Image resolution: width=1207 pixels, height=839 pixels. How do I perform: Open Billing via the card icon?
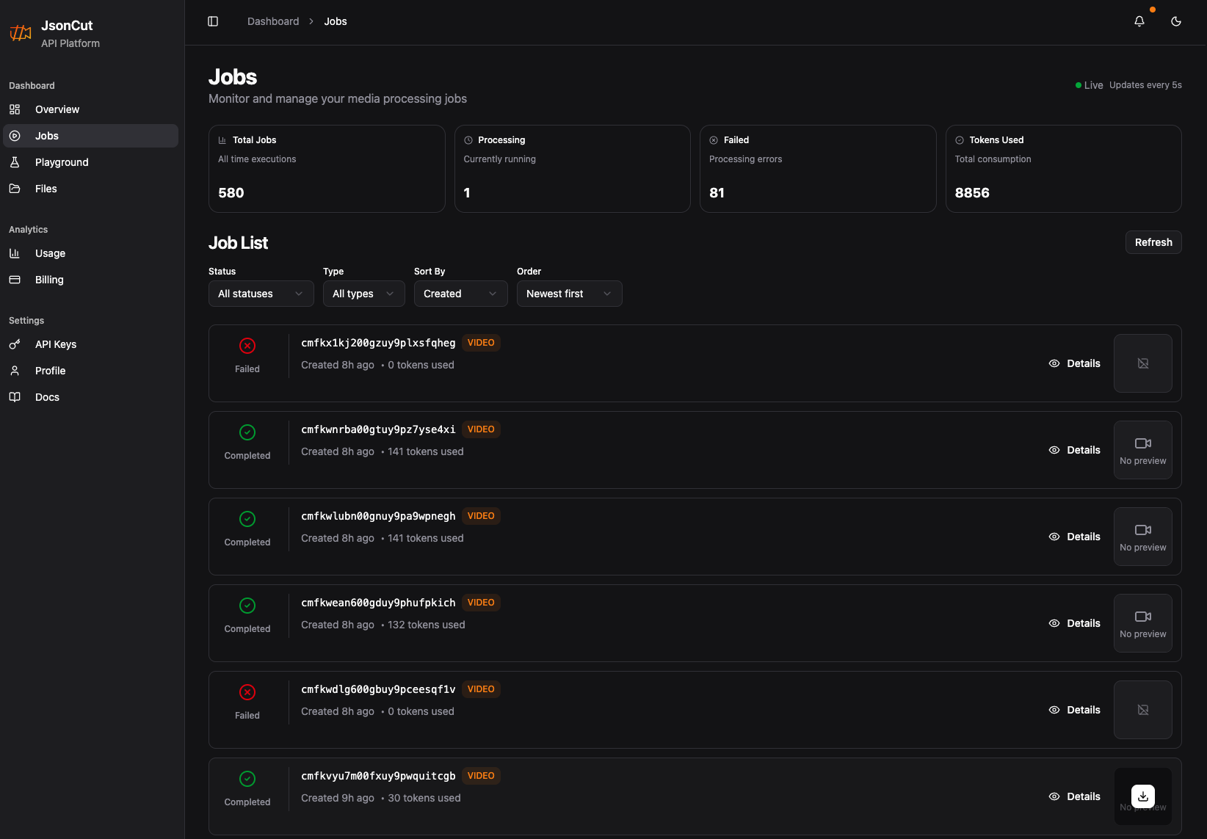tap(15, 279)
